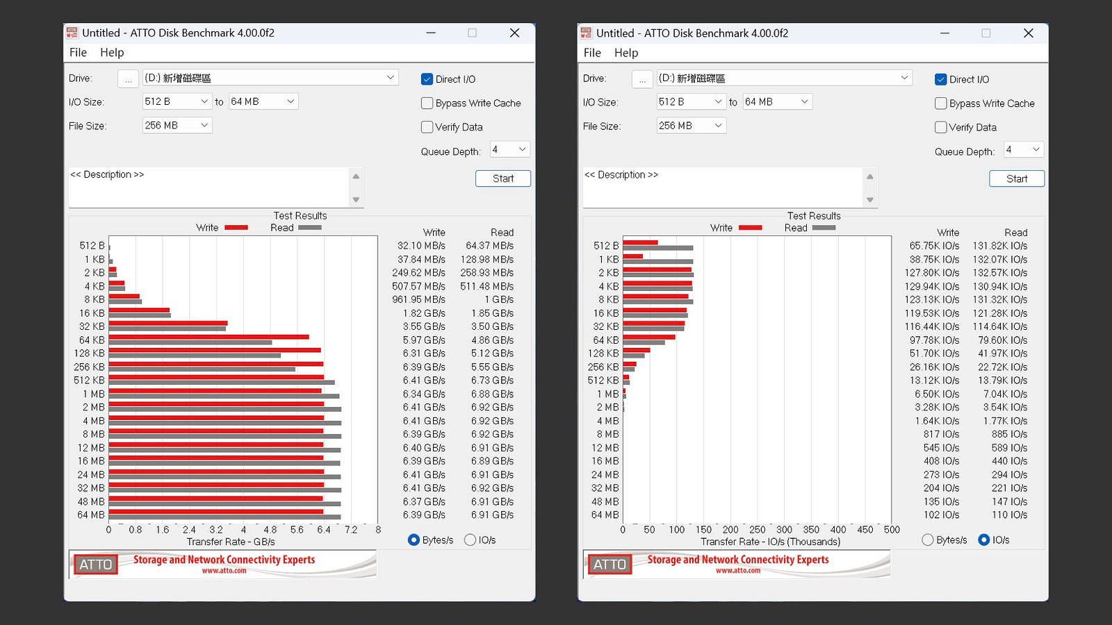Click the ATTO app icon in the left window's title bar
Viewport: 1112px width, 625px height.
tap(72, 33)
